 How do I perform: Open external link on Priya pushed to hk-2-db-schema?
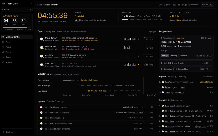pos(208,111)
